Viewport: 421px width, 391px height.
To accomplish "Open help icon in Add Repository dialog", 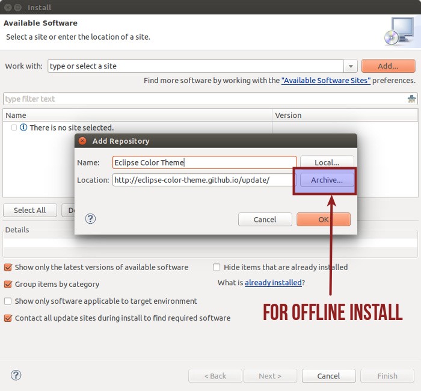I will (x=90, y=218).
